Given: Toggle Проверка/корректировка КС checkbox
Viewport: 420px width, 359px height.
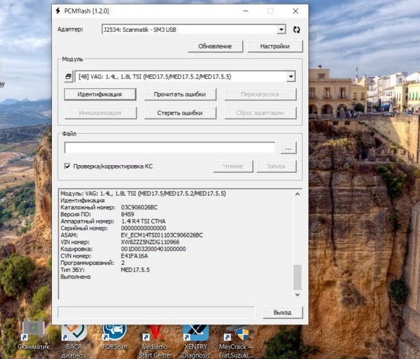Looking at the screenshot, I should click(67, 166).
